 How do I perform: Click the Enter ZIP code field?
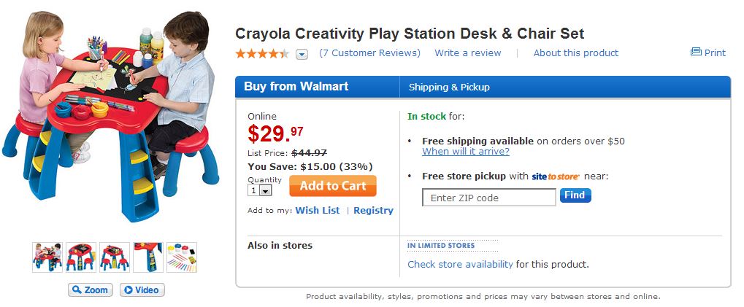(488, 198)
